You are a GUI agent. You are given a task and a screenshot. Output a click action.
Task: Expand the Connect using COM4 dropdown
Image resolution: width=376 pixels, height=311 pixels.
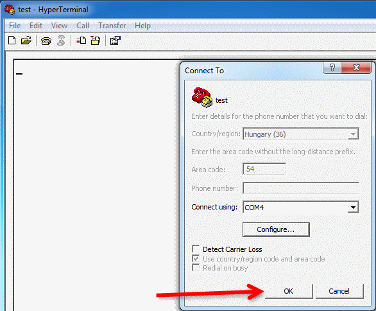click(x=353, y=208)
